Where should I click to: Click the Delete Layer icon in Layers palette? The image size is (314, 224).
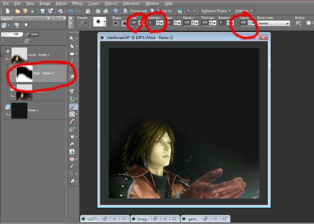point(17,26)
